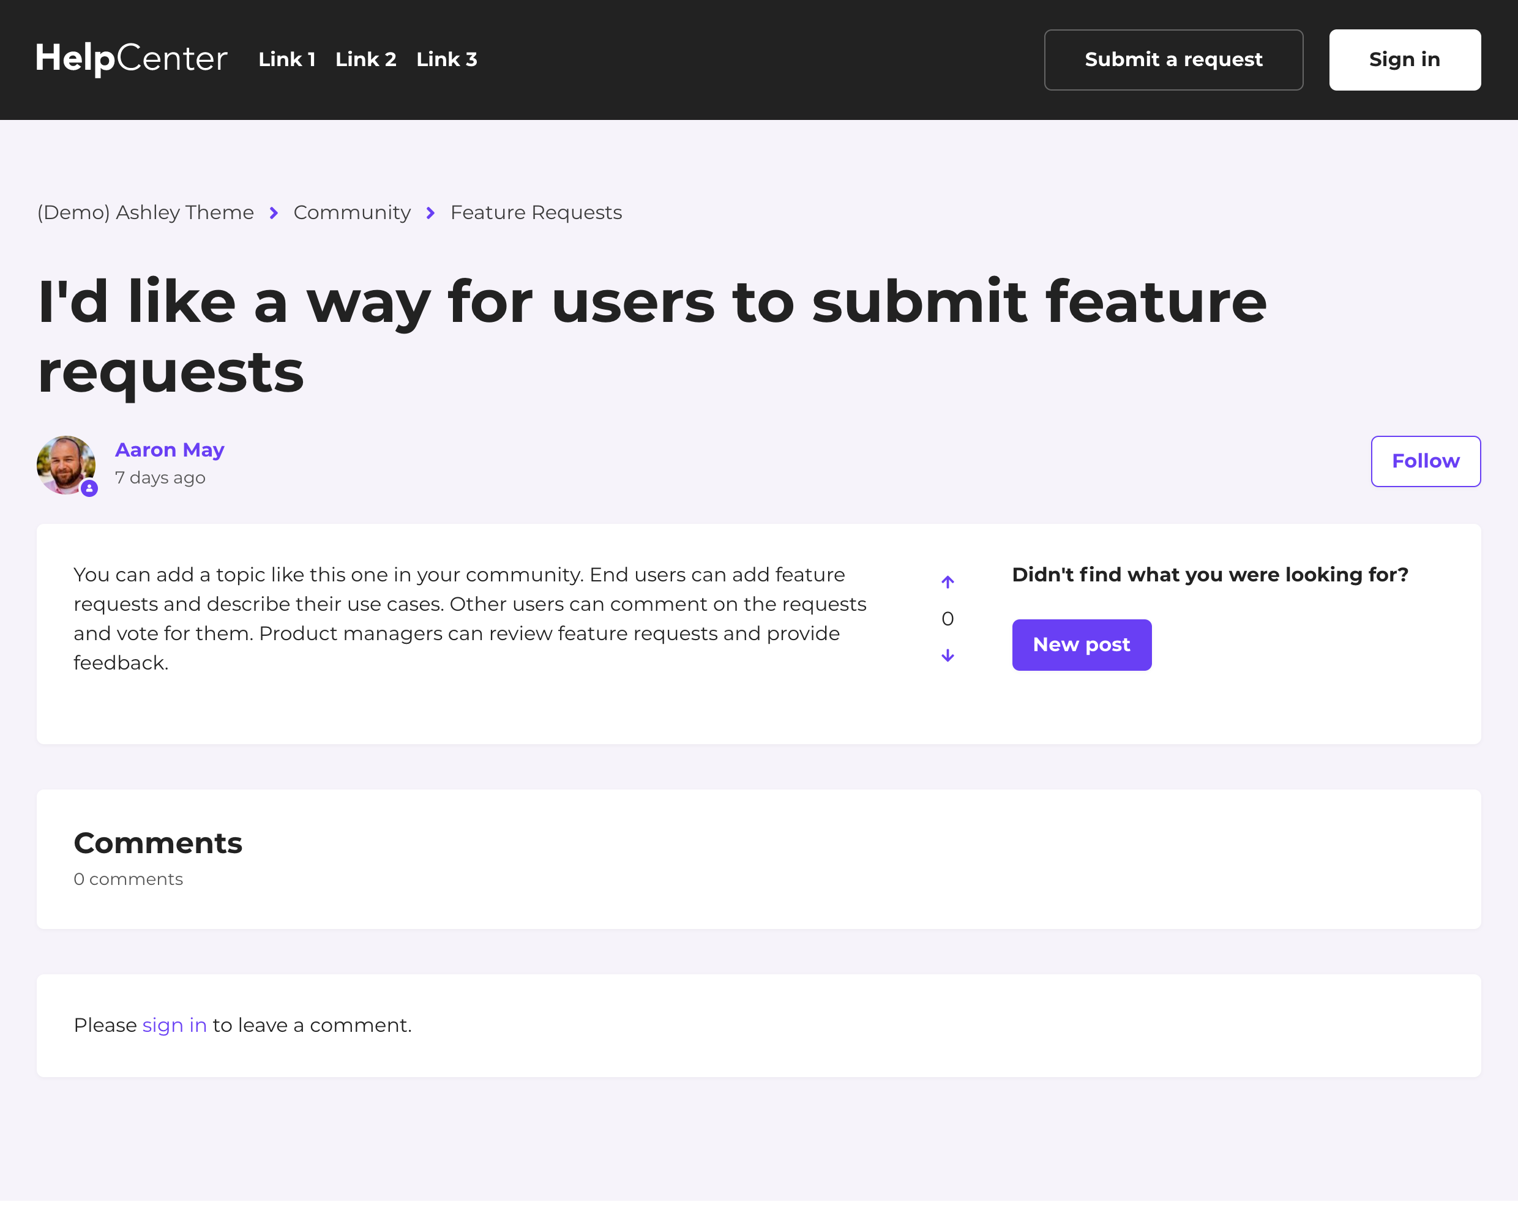1518x1224 pixels.
Task: Open Link 3 in header
Action: (x=446, y=59)
